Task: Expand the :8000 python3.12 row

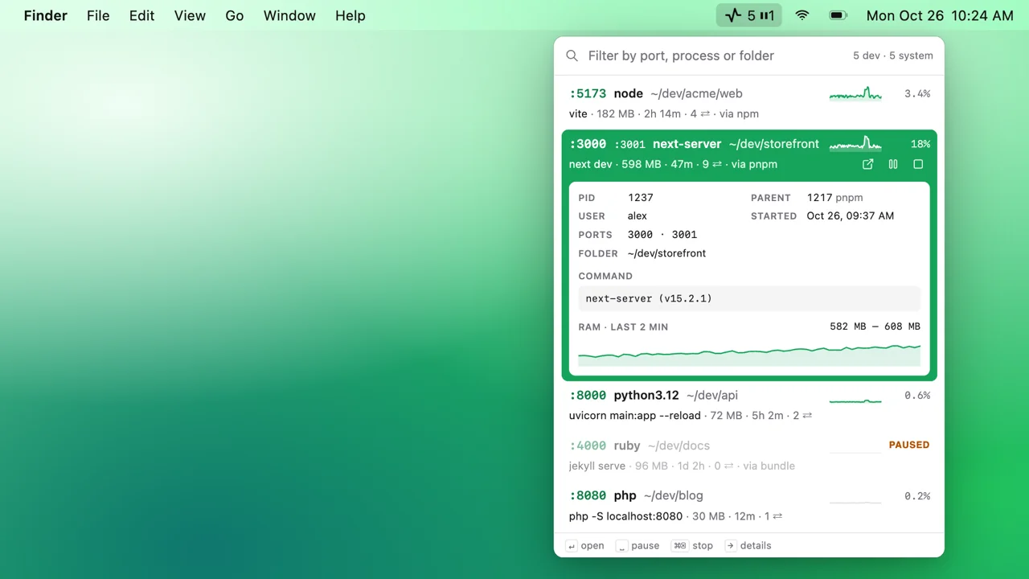Action: click(749, 405)
